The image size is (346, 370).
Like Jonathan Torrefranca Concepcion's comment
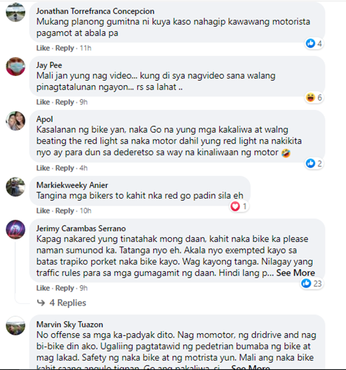pos(43,48)
